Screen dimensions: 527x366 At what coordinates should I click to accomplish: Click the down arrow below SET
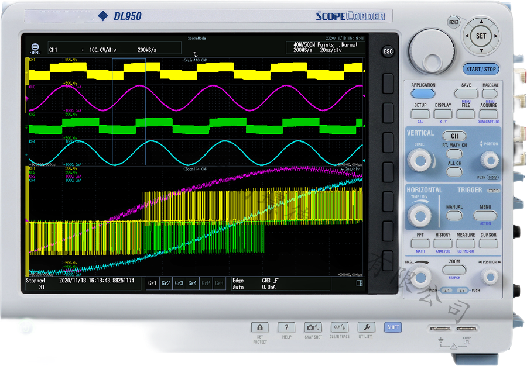481,50
